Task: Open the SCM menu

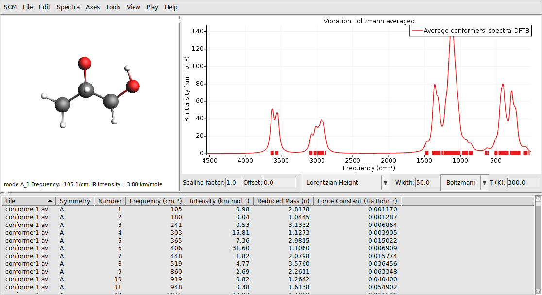Action: click(10, 7)
